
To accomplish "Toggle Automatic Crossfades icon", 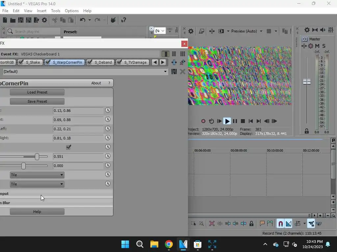I will [289, 224].
